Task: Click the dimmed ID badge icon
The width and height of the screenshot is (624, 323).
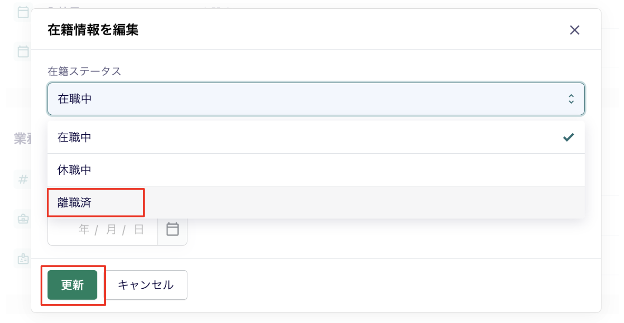Action: point(23,259)
